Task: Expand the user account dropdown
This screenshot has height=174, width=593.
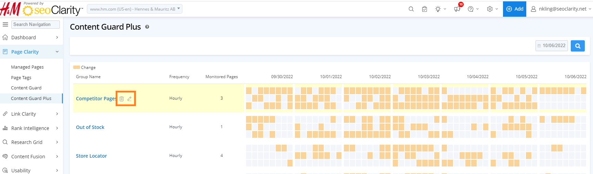Action: [x=561, y=9]
